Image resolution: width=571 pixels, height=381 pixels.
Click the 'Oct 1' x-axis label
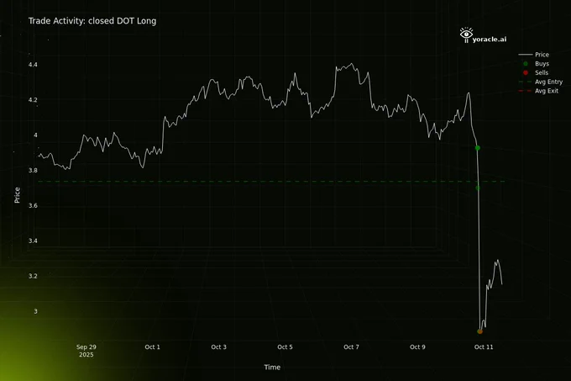(x=152, y=347)
